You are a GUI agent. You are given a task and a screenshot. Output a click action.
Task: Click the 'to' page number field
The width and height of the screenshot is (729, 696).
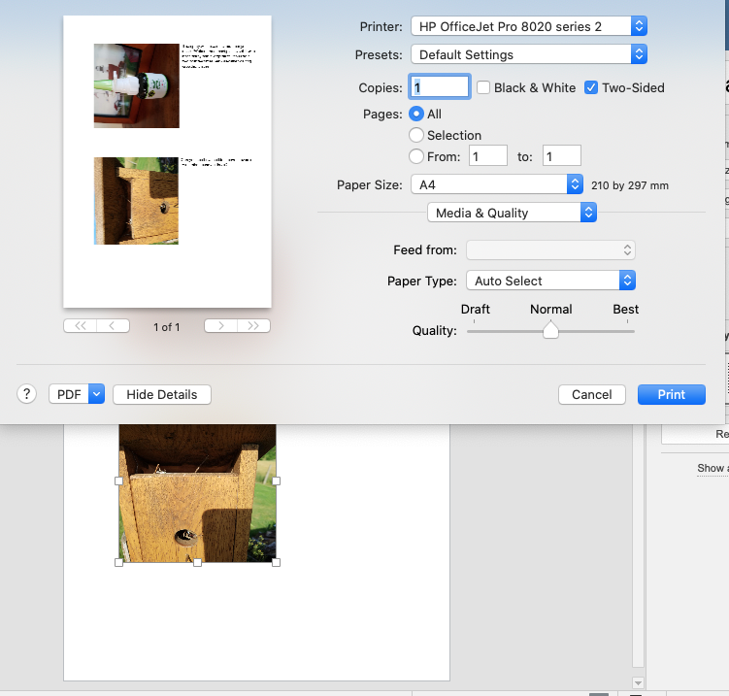[562, 155]
